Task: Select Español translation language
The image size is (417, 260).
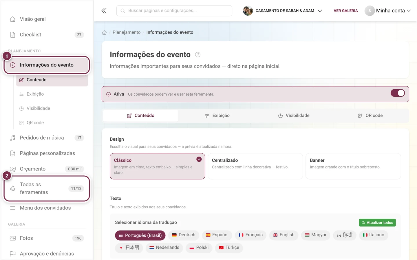Action: click(x=217, y=235)
